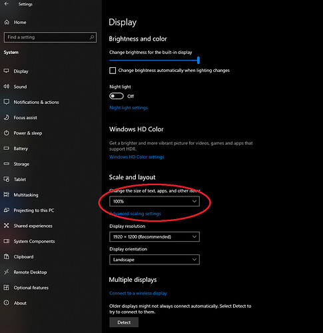Toggle the Night light switch
This screenshot has height=333, width=323.
click(117, 96)
